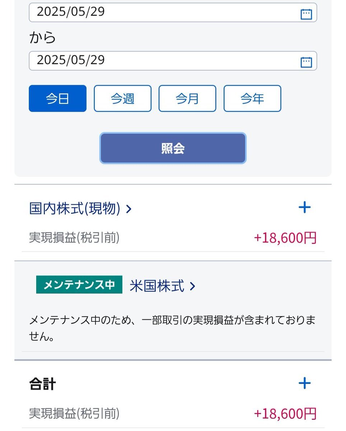
Task: Focus the start date field above から
Action: 173,13
